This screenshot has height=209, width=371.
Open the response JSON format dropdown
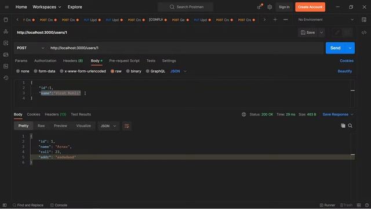tap(108, 126)
